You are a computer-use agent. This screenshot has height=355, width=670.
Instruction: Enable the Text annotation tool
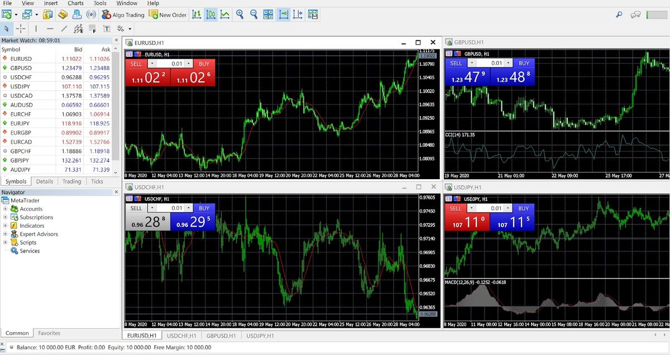[x=105, y=28]
